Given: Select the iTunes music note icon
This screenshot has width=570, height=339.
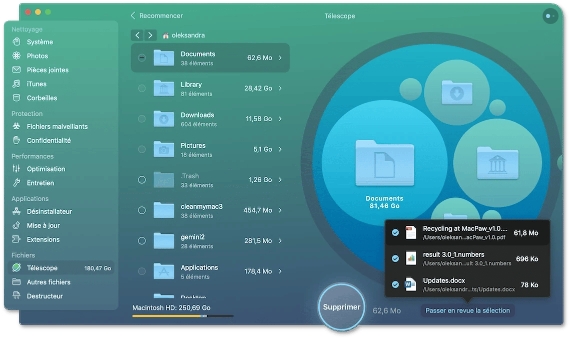Looking at the screenshot, I should tap(17, 84).
